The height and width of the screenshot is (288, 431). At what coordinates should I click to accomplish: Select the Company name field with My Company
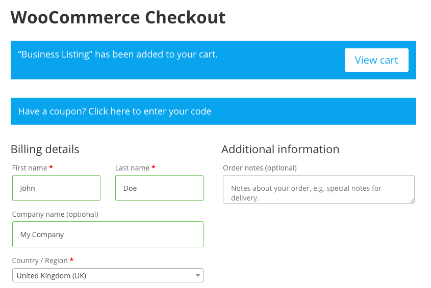[x=108, y=235]
